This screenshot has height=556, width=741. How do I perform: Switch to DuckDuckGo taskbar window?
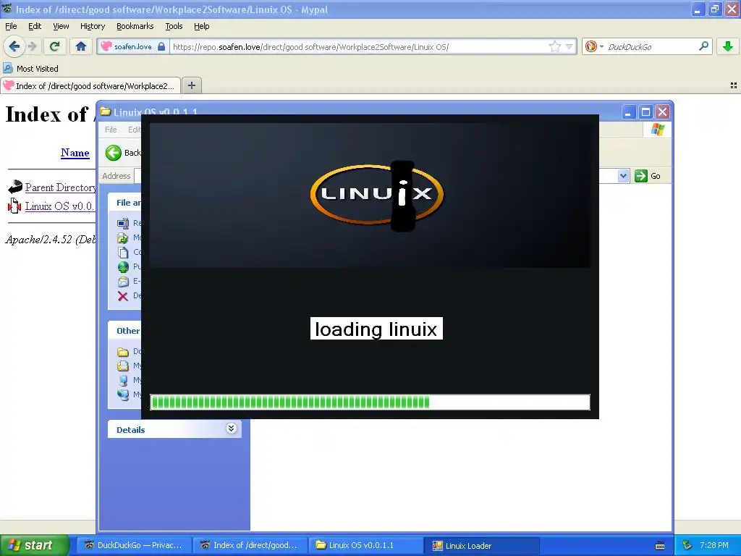(x=134, y=545)
